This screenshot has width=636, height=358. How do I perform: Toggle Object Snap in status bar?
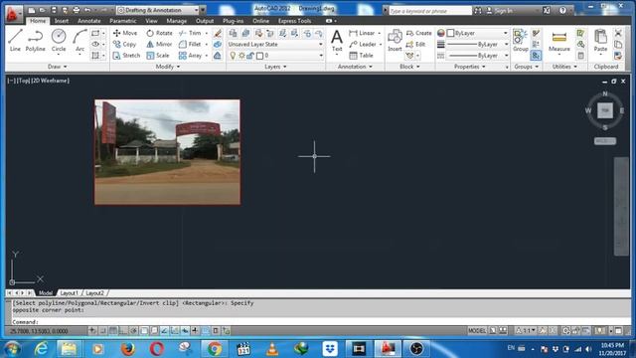point(144,331)
